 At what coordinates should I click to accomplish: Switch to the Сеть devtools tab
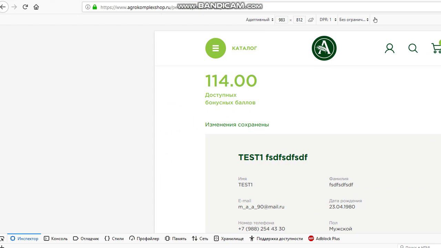(200, 238)
